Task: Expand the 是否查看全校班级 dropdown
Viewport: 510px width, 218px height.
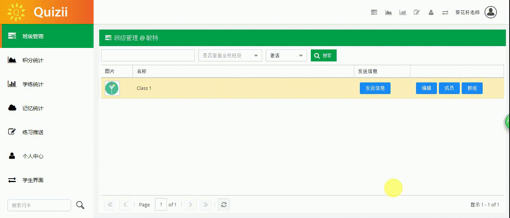Action: pos(230,55)
